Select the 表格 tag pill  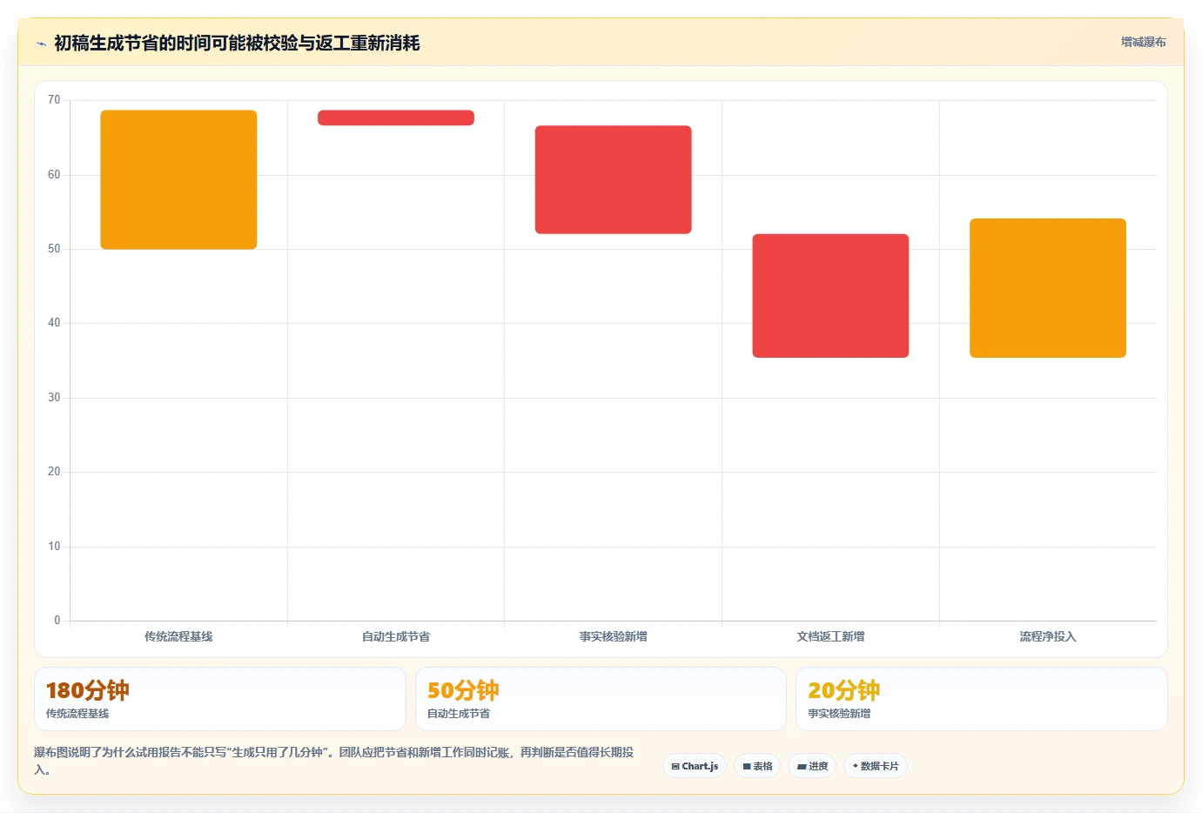pyautogui.click(x=757, y=766)
